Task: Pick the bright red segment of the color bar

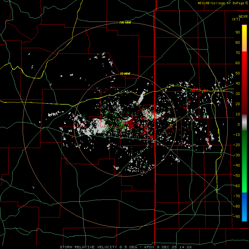Action: click(x=244, y=58)
